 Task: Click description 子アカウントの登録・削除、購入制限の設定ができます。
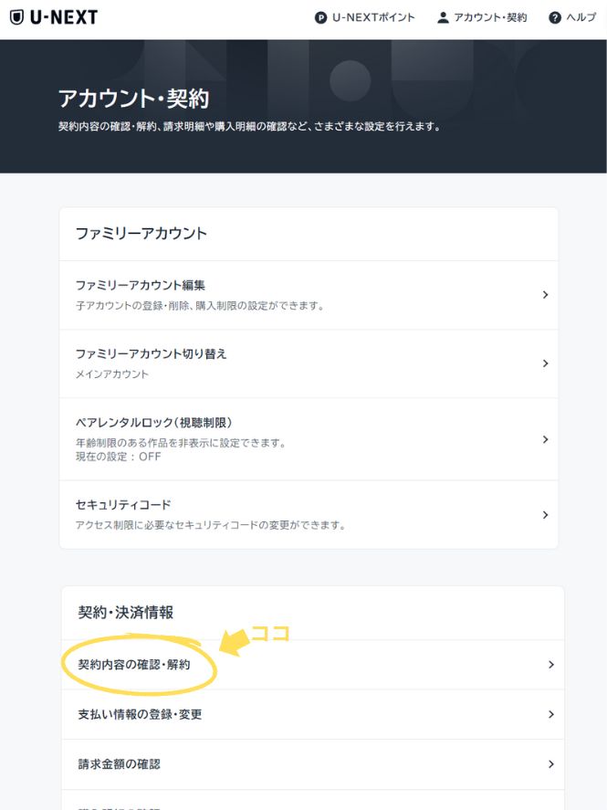pyautogui.click(x=200, y=306)
